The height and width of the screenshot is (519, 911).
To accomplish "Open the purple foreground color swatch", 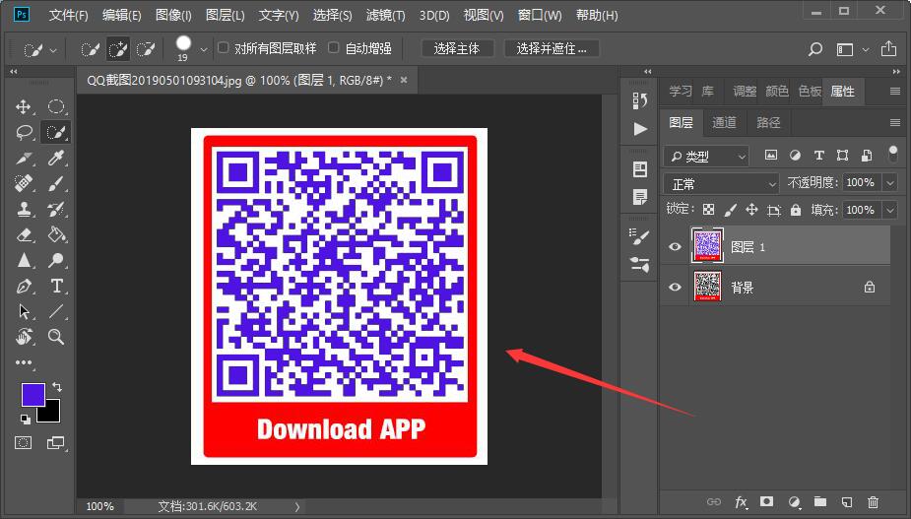I will (x=33, y=394).
